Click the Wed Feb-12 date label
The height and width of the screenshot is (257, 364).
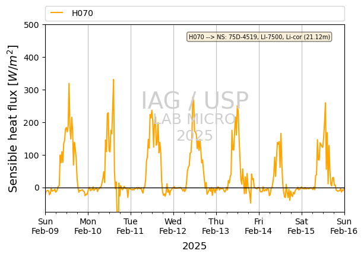coord(173,226)
